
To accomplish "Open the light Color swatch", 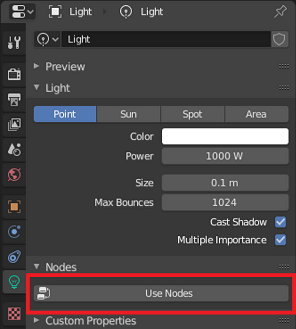I will pos(225,136).
